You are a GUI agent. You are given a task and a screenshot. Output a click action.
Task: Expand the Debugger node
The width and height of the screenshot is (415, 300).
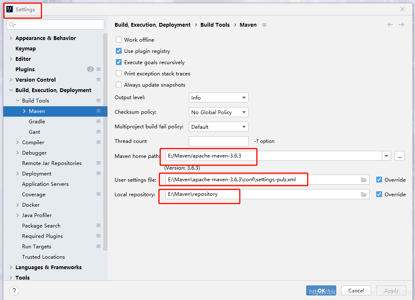pyautogui.click(x=17, y=153)
